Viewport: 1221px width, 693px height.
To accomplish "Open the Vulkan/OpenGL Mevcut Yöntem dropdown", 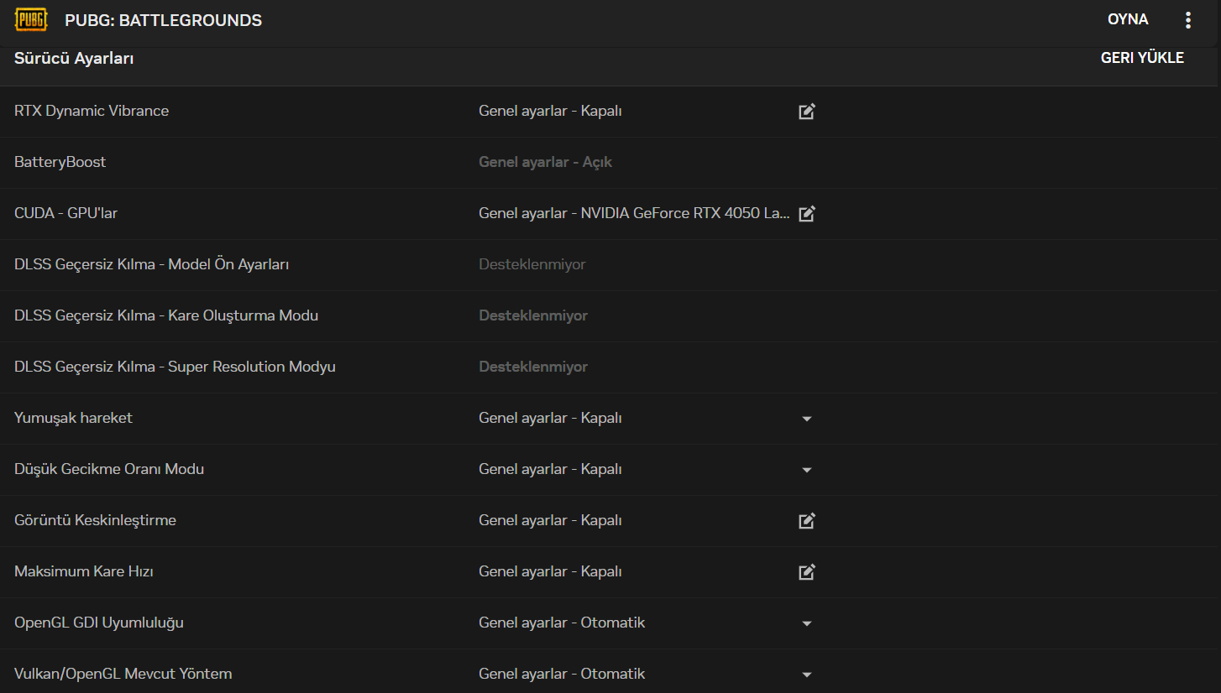I will point(807,675).
